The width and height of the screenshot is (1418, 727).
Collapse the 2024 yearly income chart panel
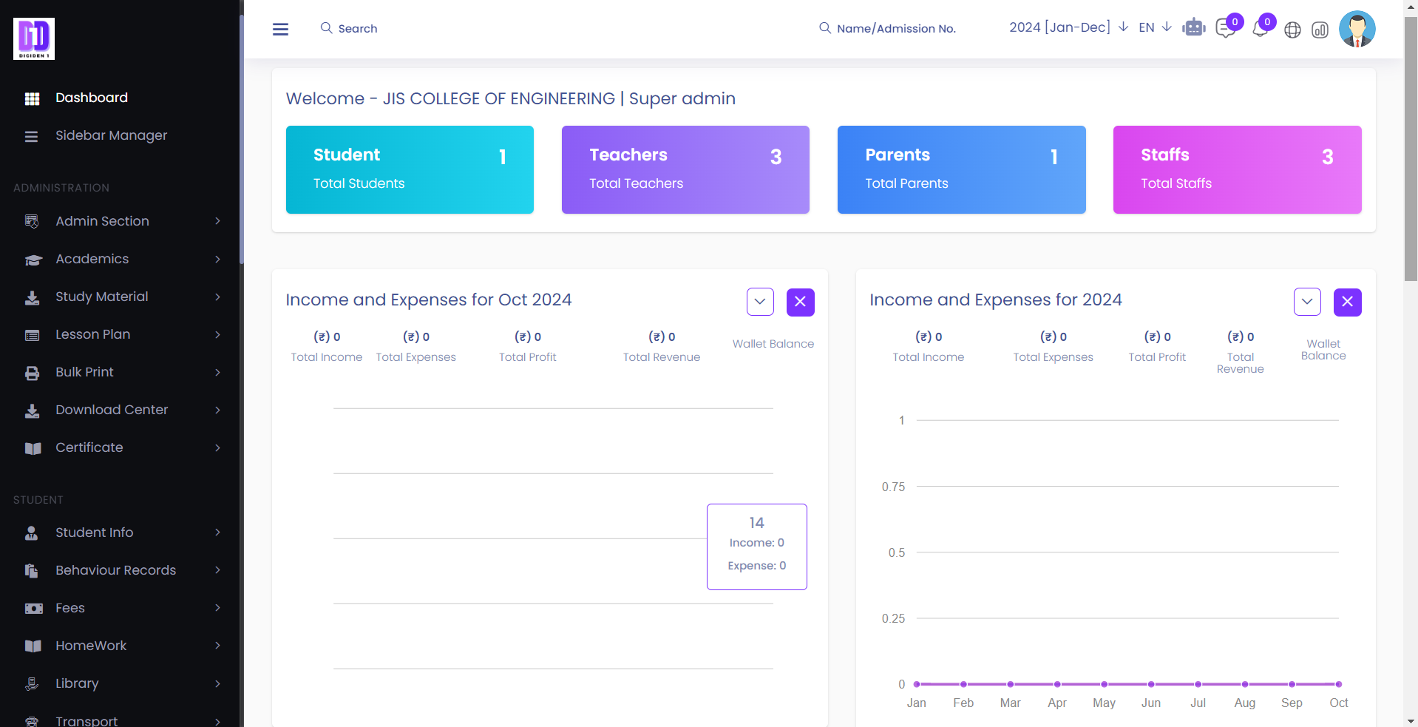(x=1307, y=302)
